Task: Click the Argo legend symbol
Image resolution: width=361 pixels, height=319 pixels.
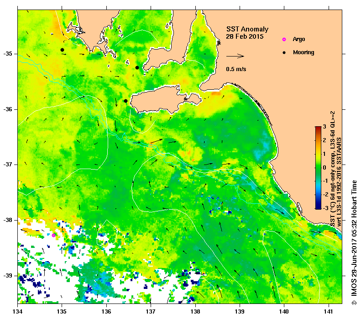Action: coord(284,39)
